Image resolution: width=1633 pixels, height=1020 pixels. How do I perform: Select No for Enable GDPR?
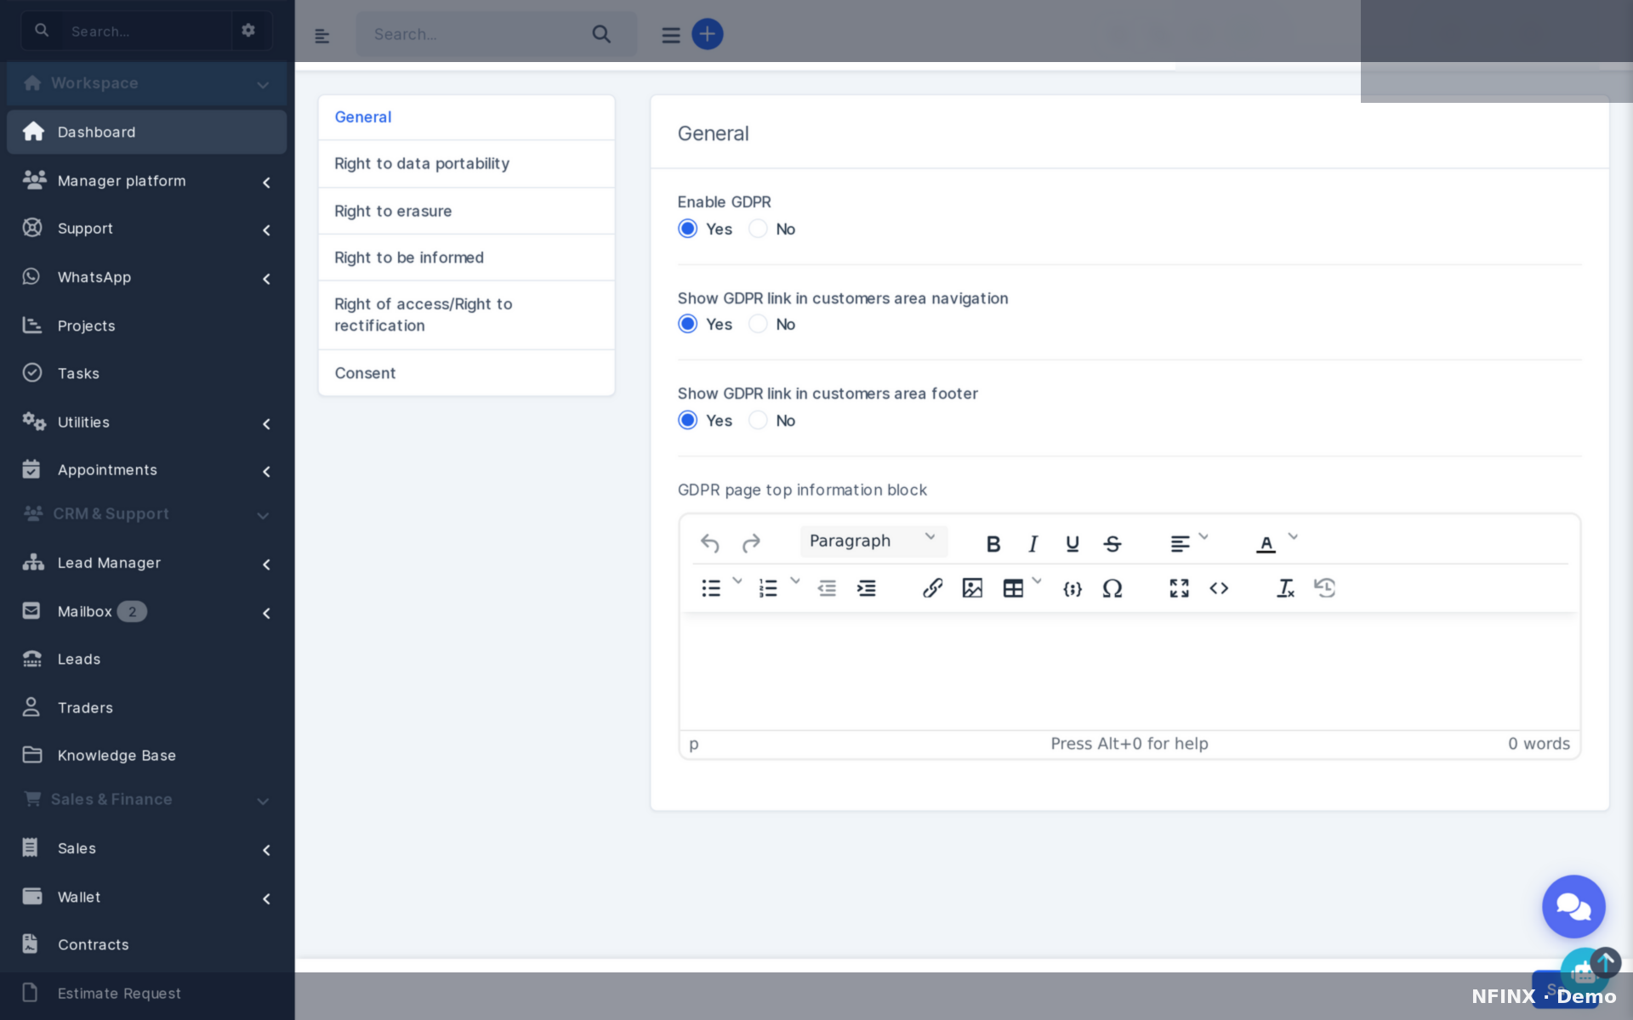click(x=758, y=229)
